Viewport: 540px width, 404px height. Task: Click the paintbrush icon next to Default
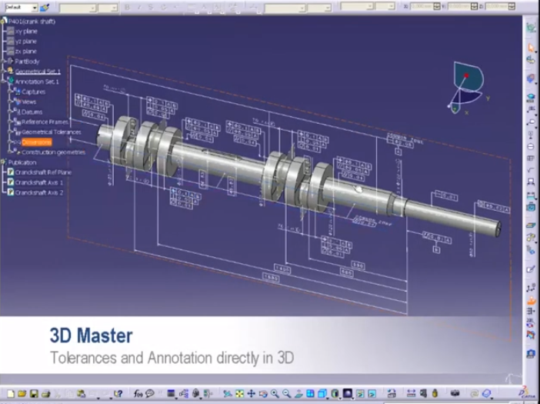click(45, 7)
